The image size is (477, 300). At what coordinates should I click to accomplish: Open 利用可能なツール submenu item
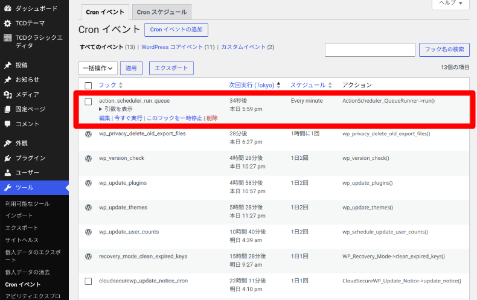point(27,204)
